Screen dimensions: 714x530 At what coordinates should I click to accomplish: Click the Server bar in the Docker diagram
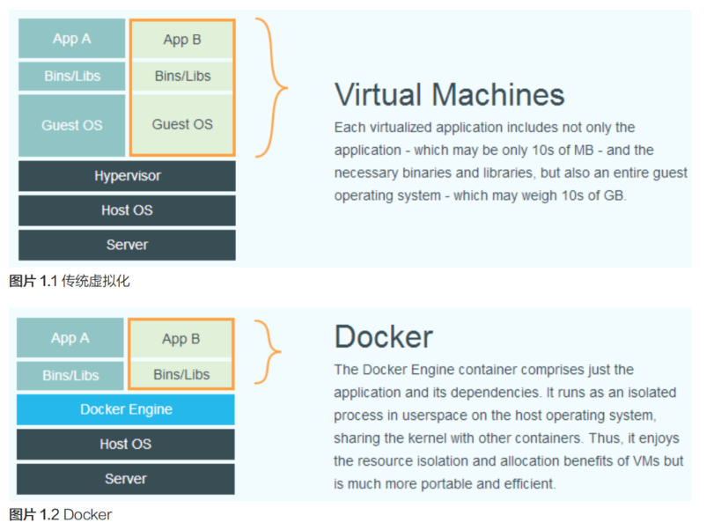click(126, 479)
